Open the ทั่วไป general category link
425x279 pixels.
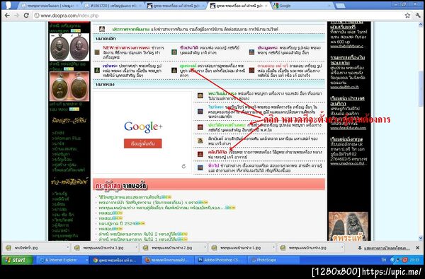tap(214, 165)
